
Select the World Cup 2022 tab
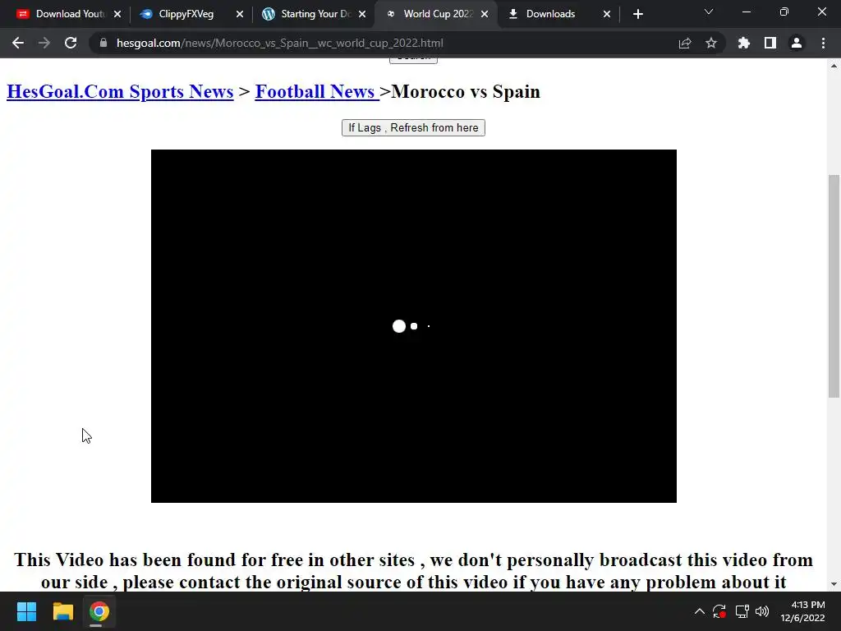tap(434, 14)
